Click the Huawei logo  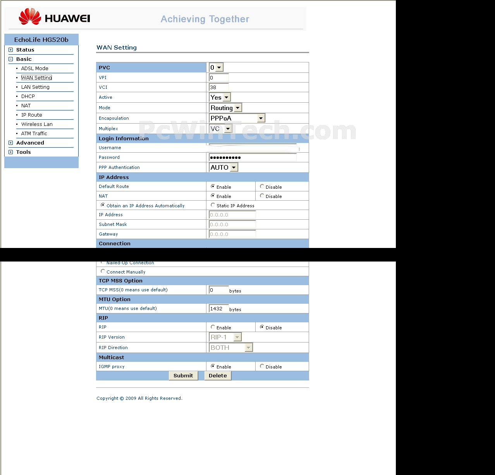point(54,17)
